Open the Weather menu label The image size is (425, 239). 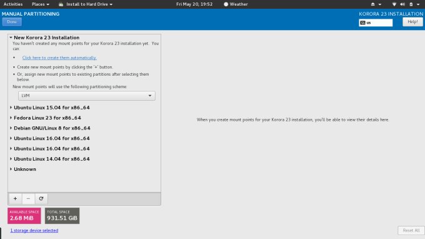click(239, 4)
